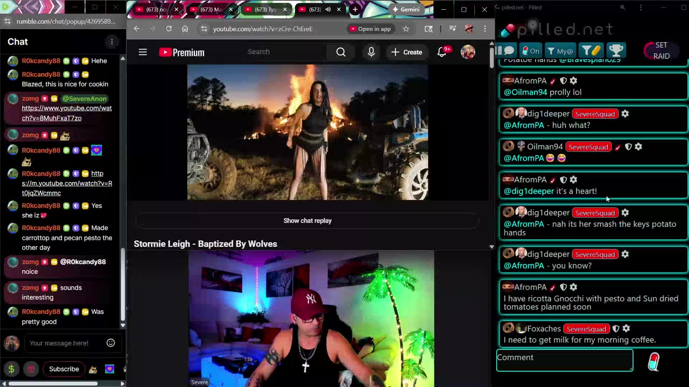Reload the YouTube page
Screen dimensions: 689x387
[x=169, y=28]
